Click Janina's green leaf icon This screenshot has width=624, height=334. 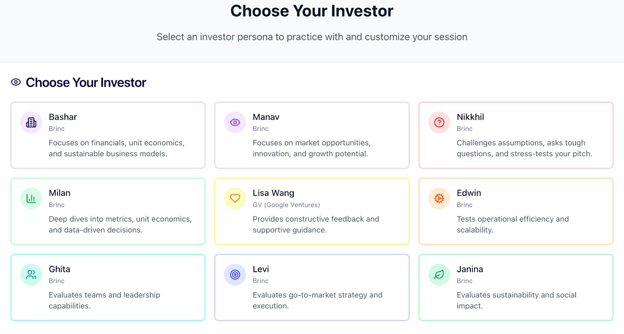click(439, 275)
